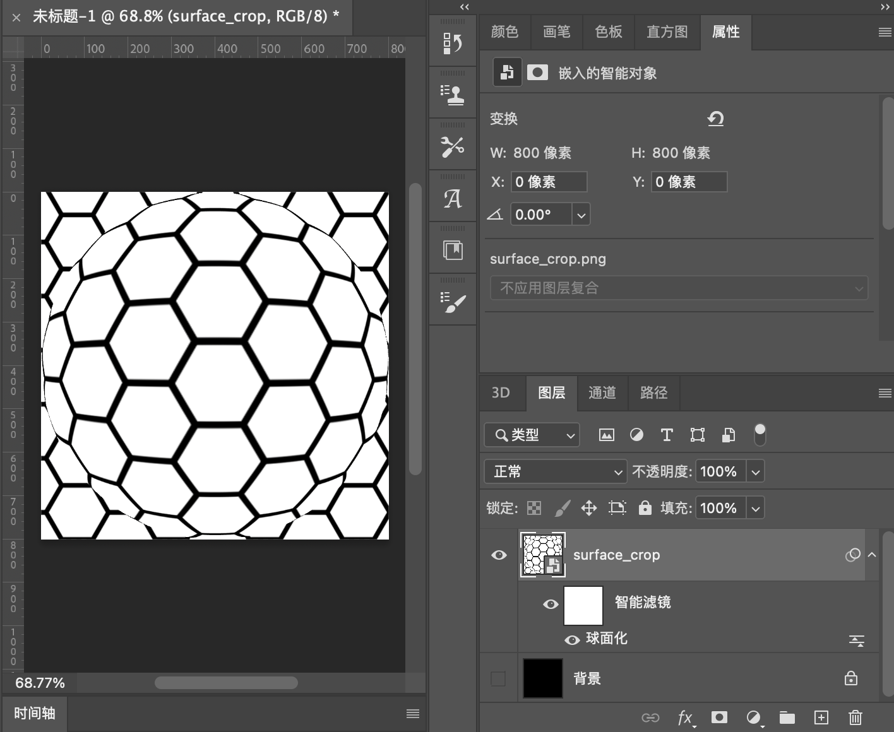Open the 时间轴 timeline tab
Viewport: 894px width, 732px height.
(35, 714)
